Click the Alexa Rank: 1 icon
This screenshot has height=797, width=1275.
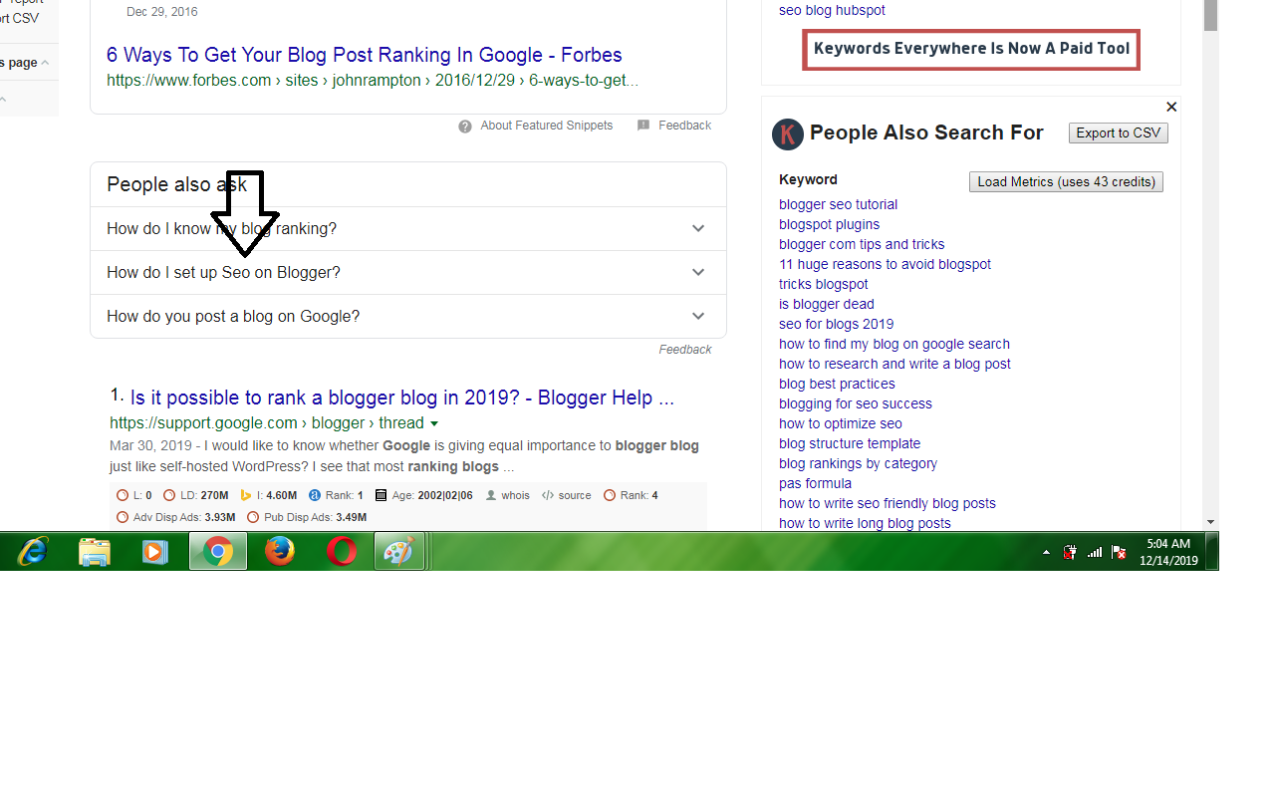(x=315, y=495)
